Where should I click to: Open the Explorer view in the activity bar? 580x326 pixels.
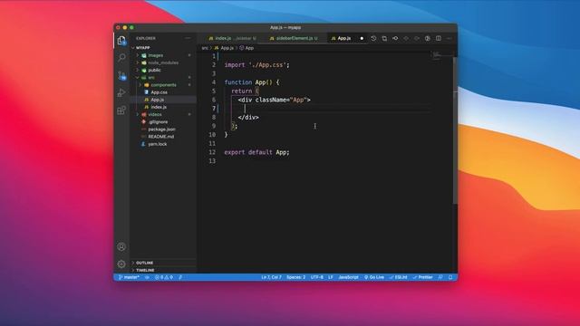(x=121, y=40)
